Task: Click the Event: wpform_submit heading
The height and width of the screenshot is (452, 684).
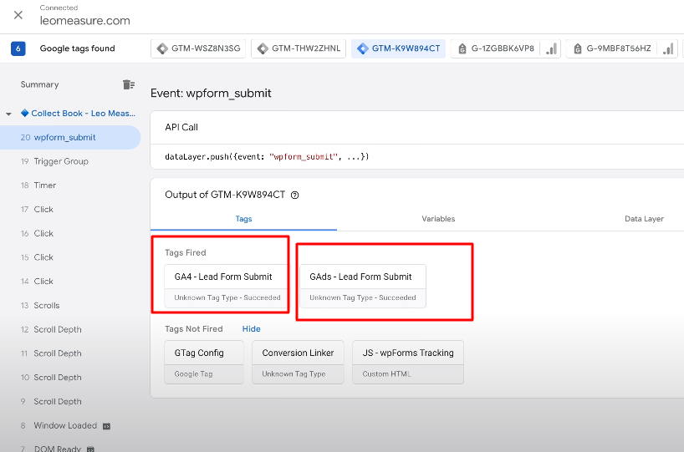Action: coord(211,94)
